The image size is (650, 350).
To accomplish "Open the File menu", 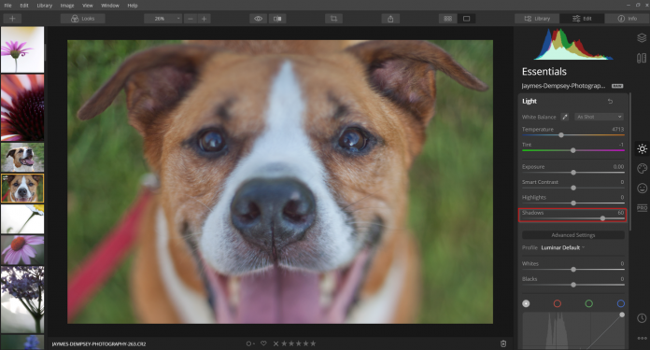I will (7, 6).
